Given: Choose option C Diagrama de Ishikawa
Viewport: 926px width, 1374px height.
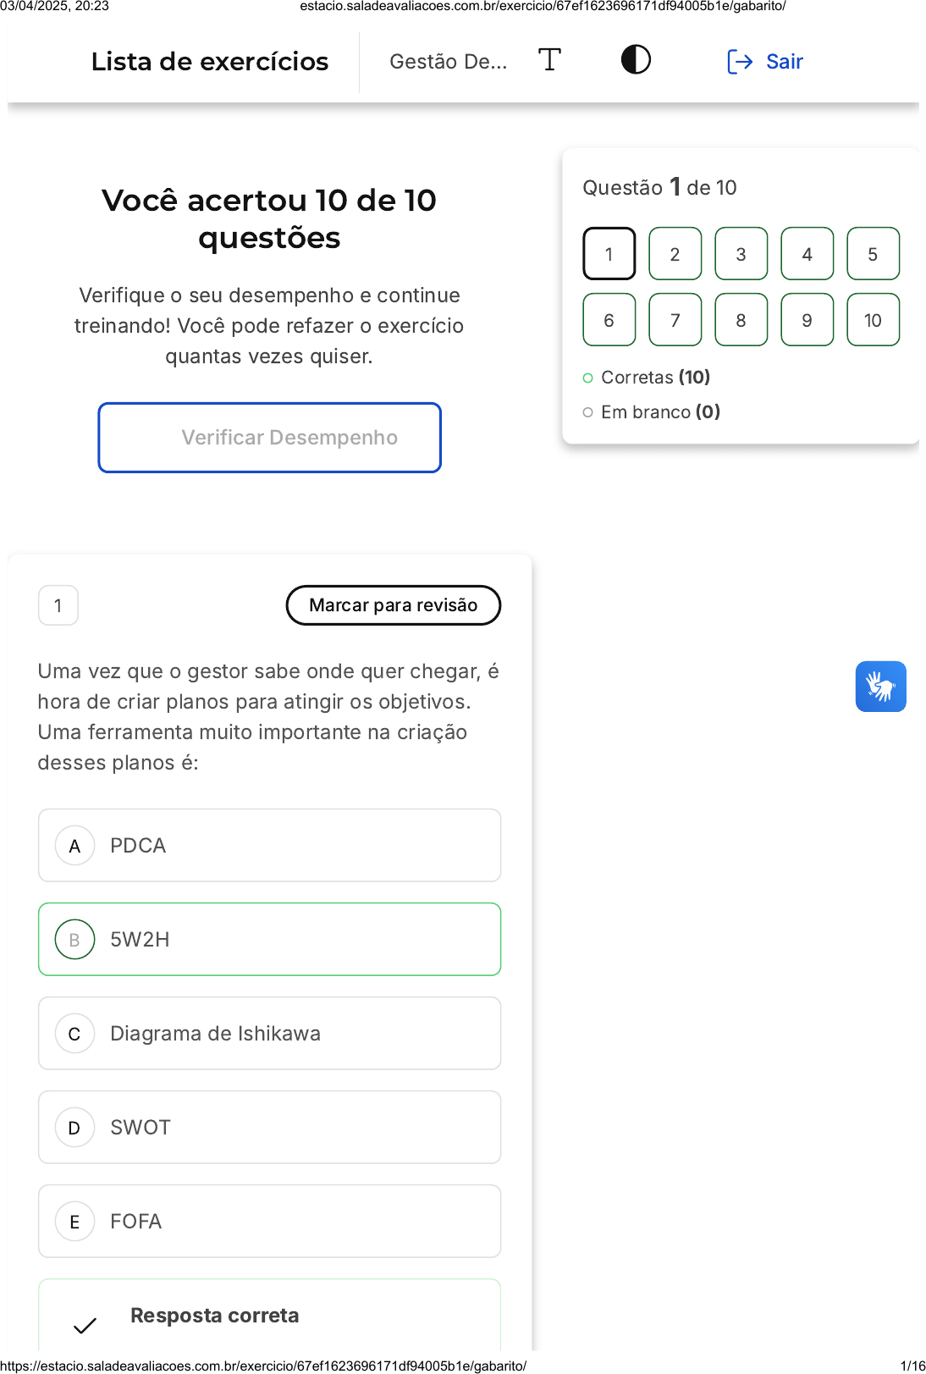Looking at the screenshot, I should click(x=269, y=1034).
